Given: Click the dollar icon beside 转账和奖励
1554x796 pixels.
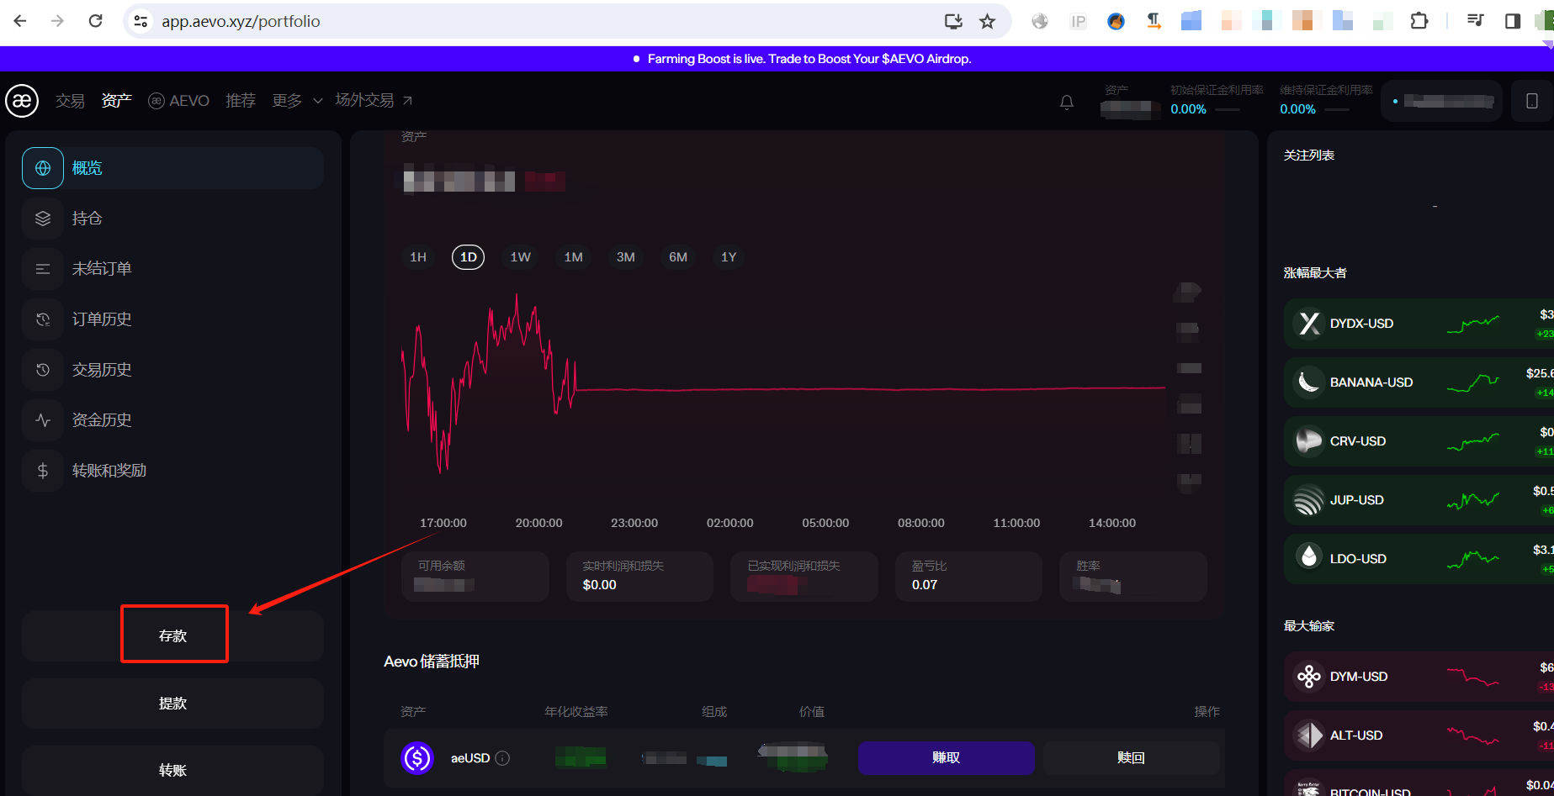Looking at the screenshot, I should click(43, 471).
